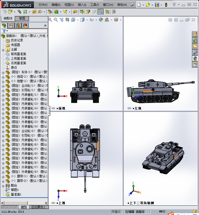Open the ConfigurationManager tab
The image size is (199, 215).
pos(18,26)
